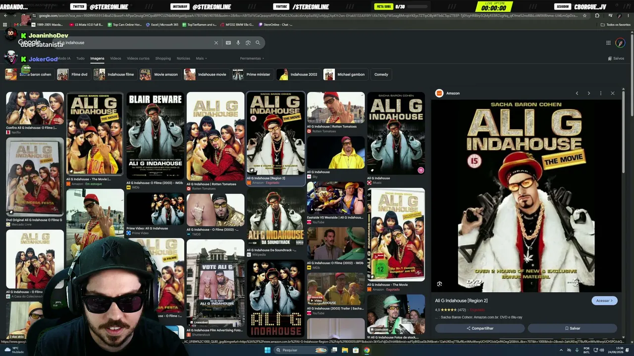The width and height of the screenshot is (634, 356).
Task: Expand the Ferramentas search tools
Action: pyautogui.click(x=252, y=58)
